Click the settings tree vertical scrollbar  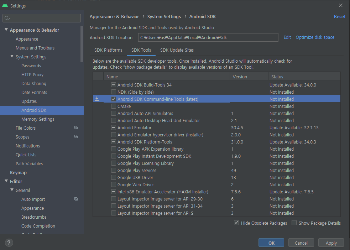click(x=82, y=44)
